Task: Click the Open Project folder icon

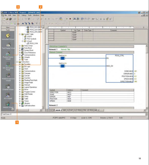Action: pyautogui.click(x=7, y=19)
